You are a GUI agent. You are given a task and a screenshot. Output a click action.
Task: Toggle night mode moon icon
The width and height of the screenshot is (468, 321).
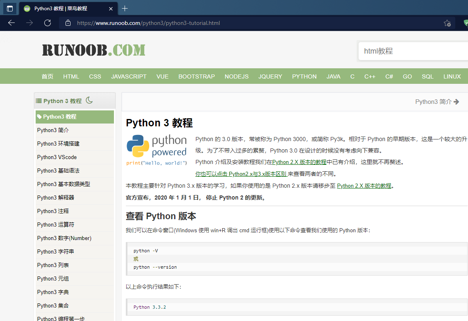(89, 100)
